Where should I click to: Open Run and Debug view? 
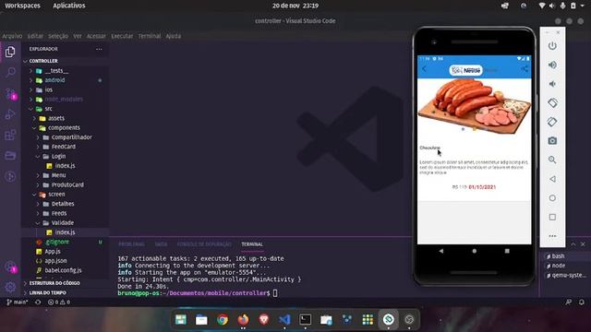10,114
